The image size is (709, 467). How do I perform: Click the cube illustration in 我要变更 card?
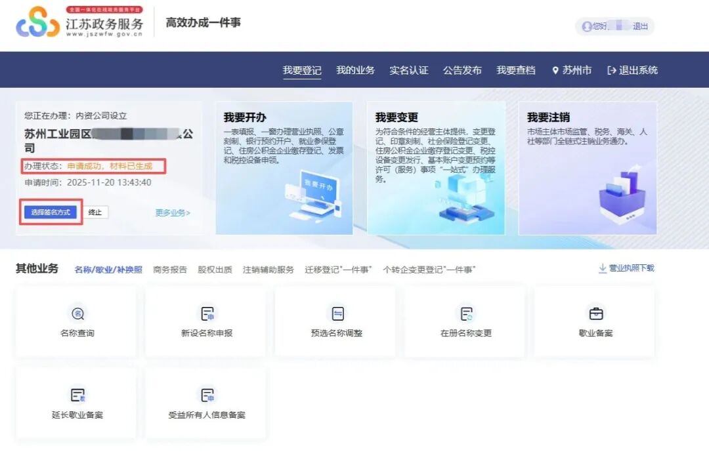click(466, 199)
